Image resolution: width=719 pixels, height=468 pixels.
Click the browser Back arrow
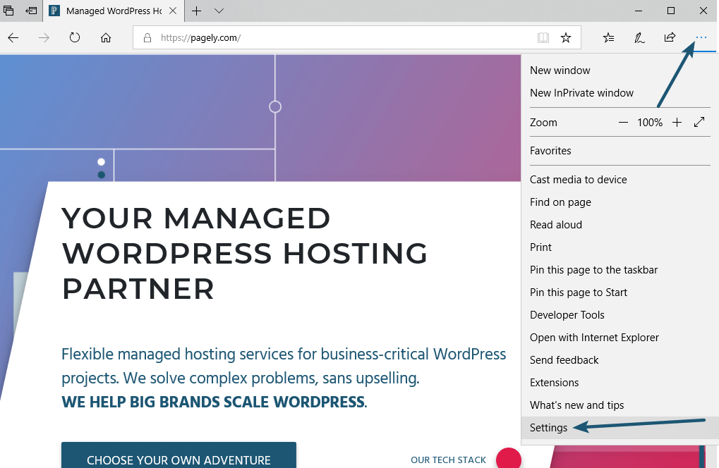[13, 37]
